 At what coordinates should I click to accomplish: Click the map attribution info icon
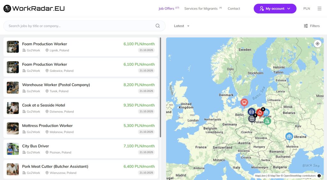(x=319, y=176)
